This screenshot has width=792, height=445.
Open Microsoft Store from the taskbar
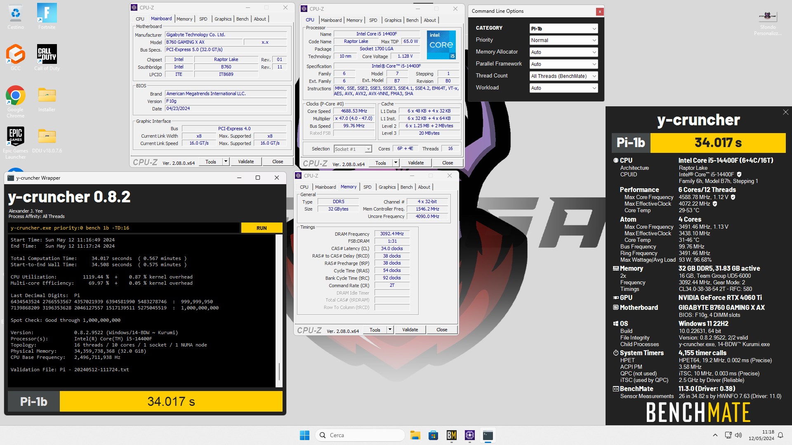[x=433, y=435]
